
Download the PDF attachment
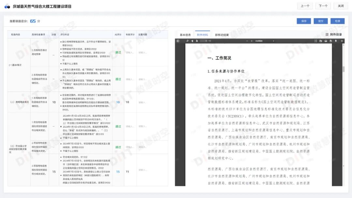[x=331, y=41]
